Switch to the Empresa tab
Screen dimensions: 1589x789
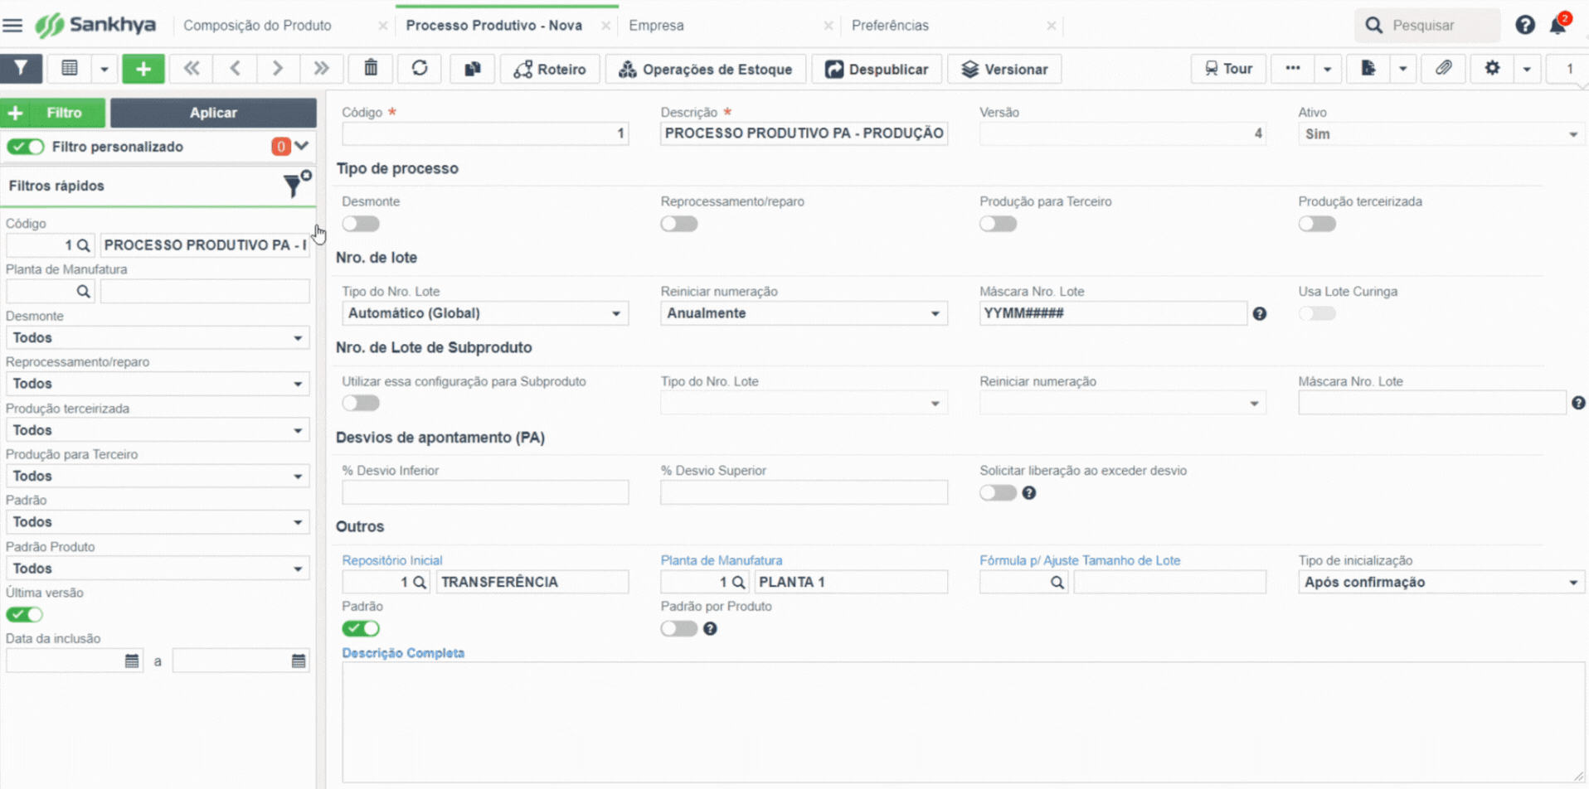pyautogui.click(x=656, y=26)
